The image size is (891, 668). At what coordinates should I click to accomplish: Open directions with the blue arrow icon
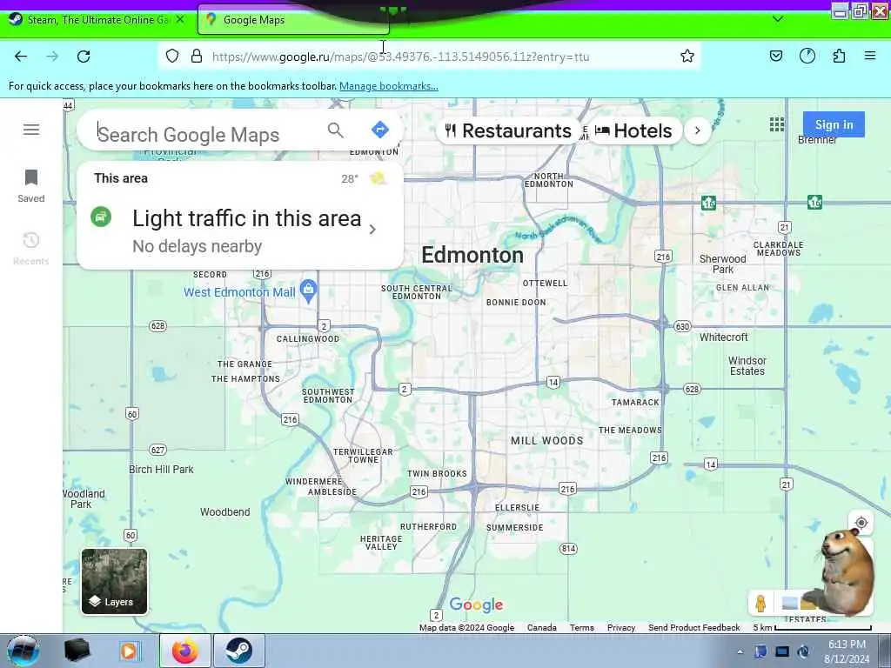pos(379,130)
